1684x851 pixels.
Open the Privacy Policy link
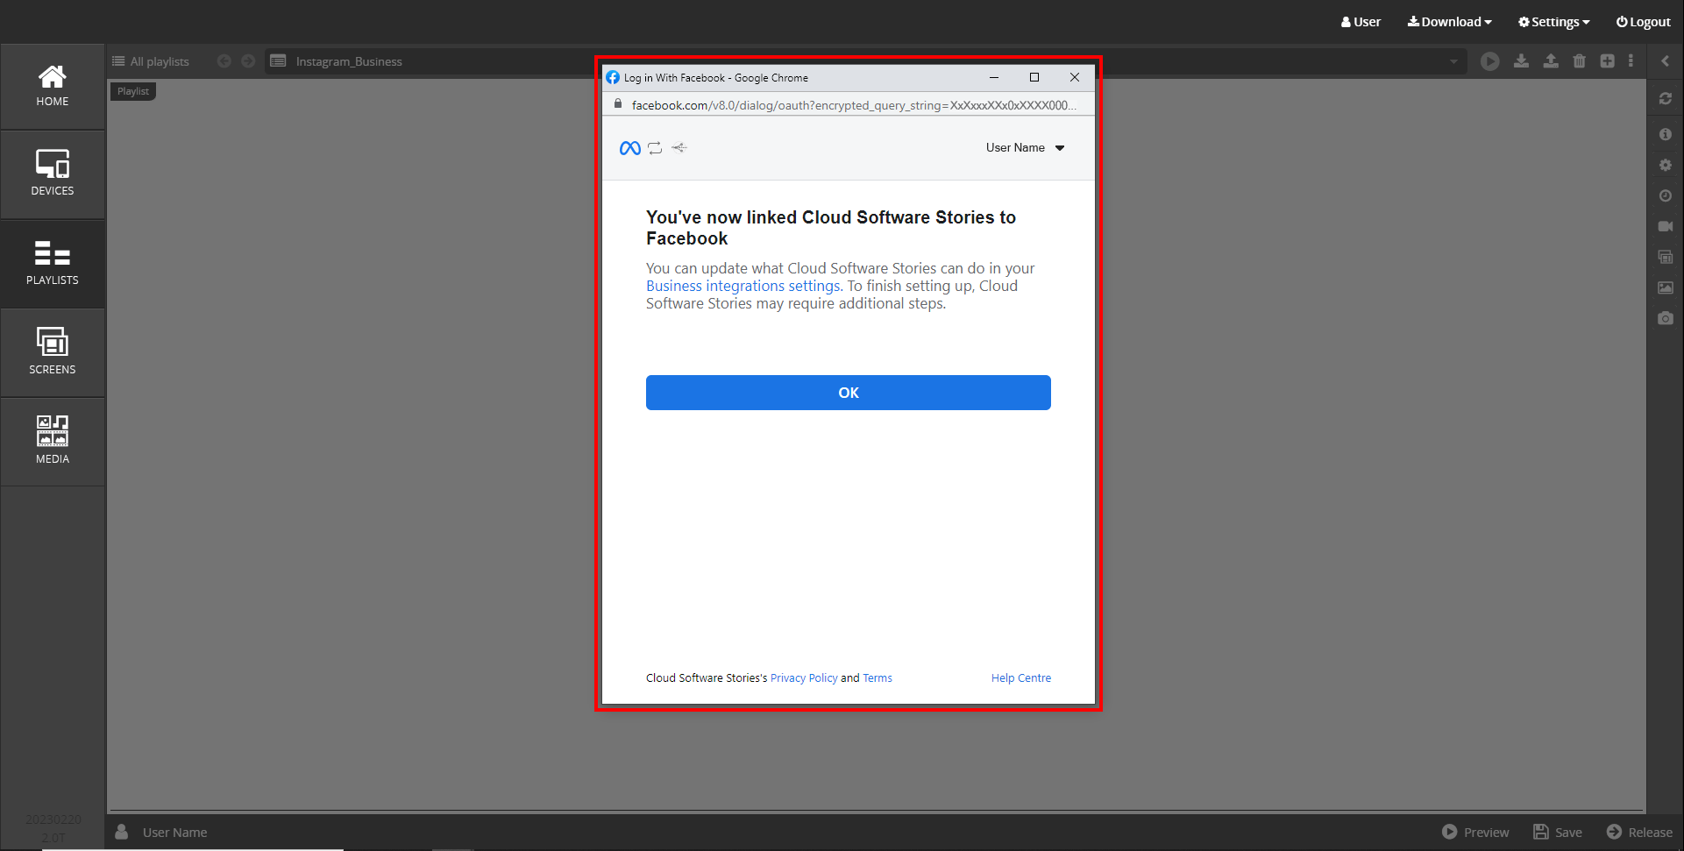point(804,677)
